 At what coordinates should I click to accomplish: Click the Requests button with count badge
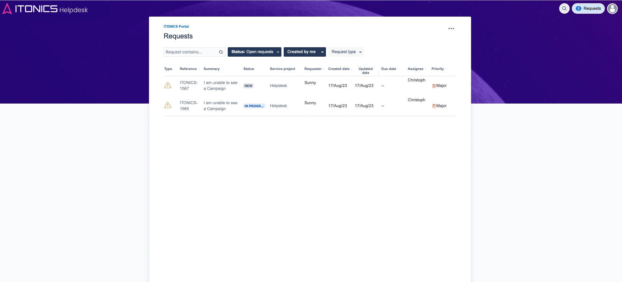point(588,8)
